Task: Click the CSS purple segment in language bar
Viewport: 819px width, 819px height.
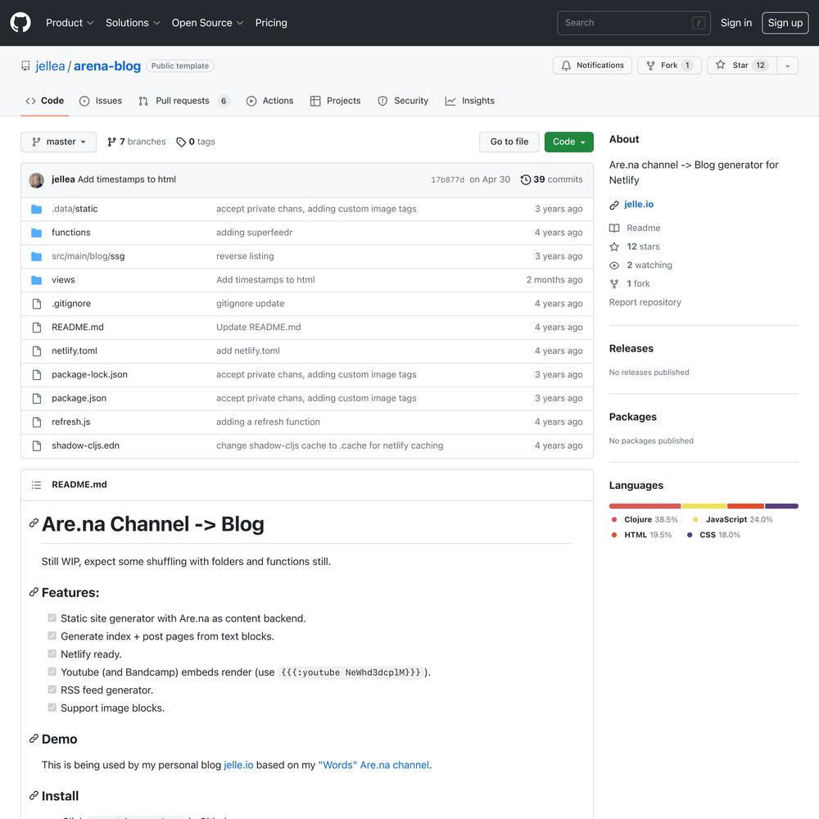Action: pos(781,506)
